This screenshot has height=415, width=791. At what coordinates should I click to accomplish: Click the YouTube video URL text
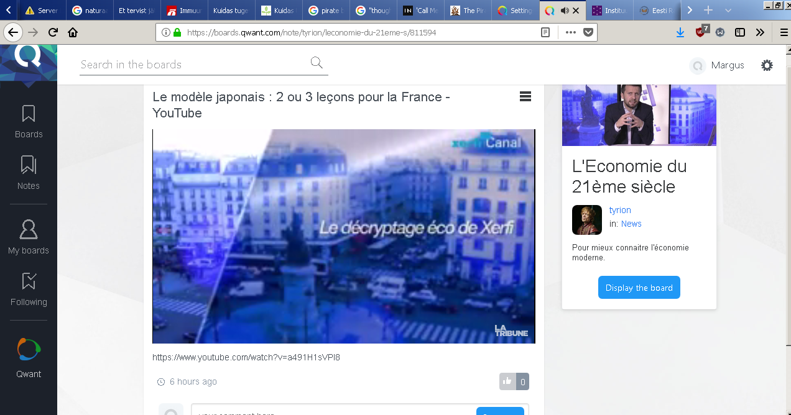pyautogui.click(x=246, y=357)
